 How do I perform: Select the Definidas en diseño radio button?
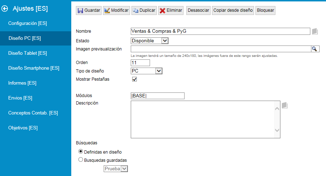81,152
